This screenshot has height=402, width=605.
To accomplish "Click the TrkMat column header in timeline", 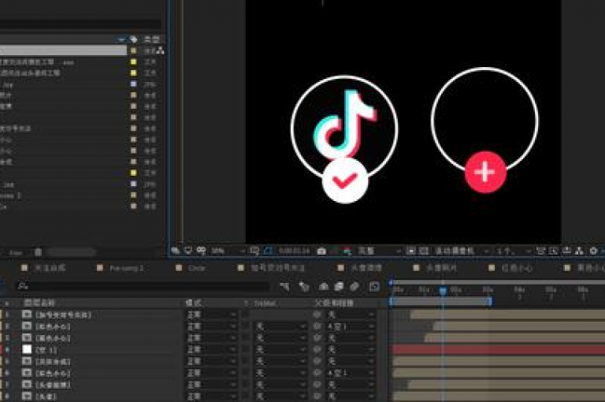I will click(x=265, y=303).
